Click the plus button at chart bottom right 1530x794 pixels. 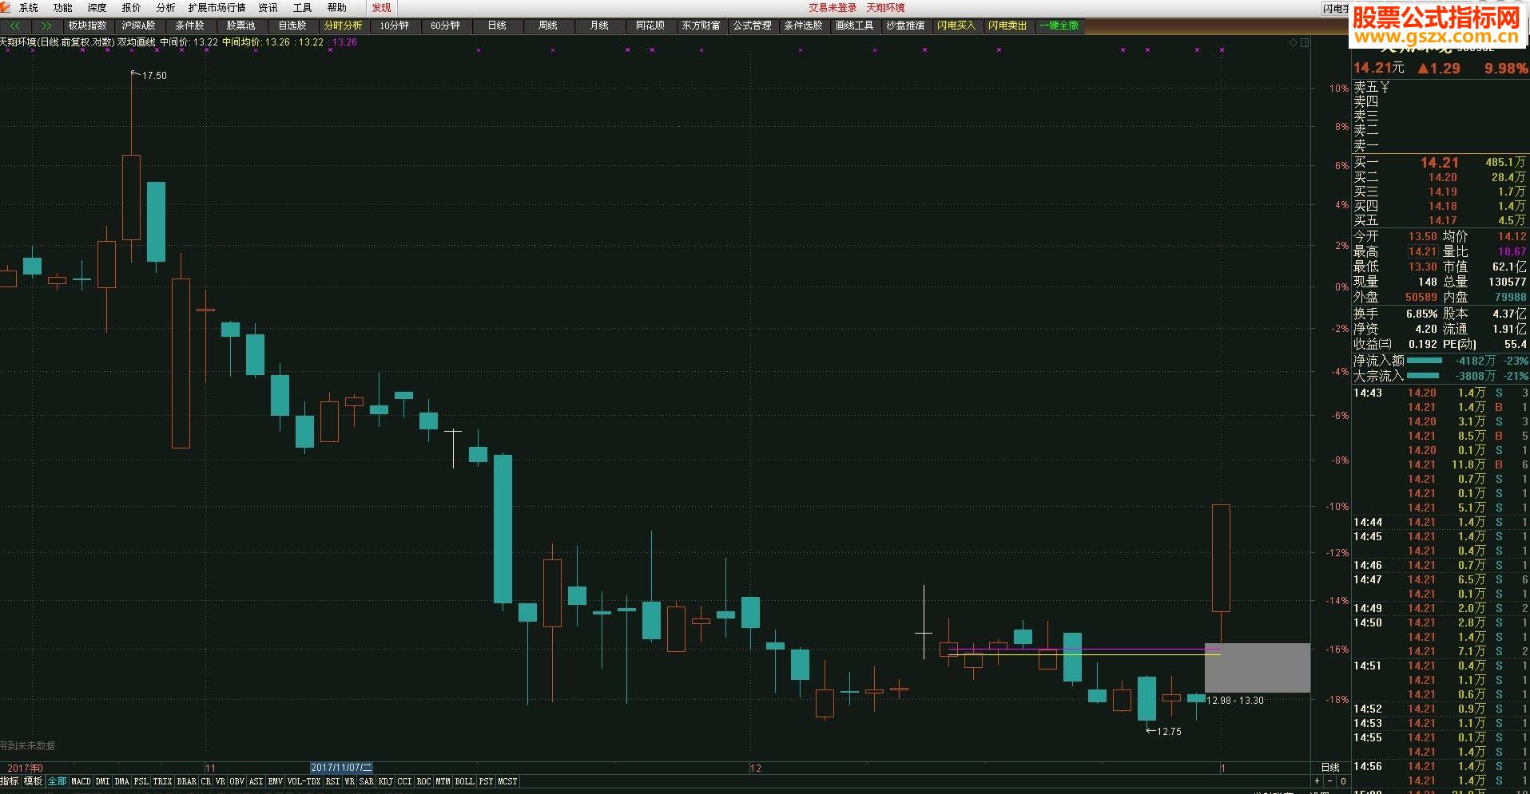pos(1317,781)
